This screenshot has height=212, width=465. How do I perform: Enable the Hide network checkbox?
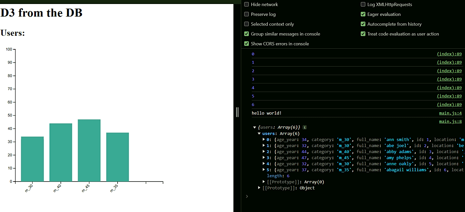[x=246, y=4]
